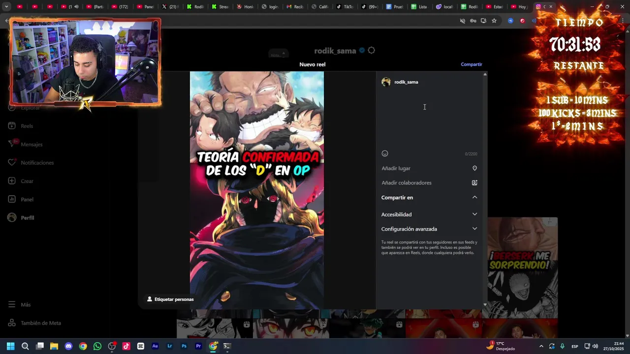
Task: Show hidden system tray icons
Action: coord(541,346)
